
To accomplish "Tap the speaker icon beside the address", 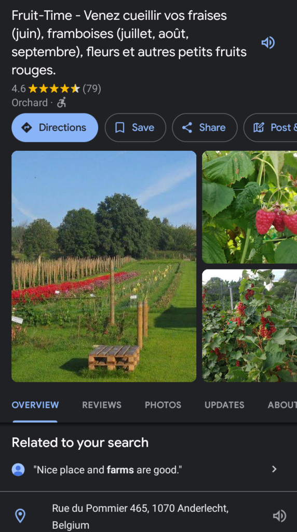I will [279, 516].
